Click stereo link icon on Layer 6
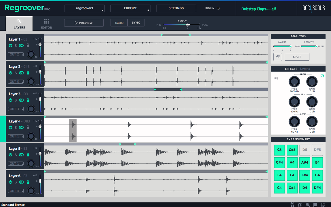This screenshot has width=331, height=207. pyautogui.click(x=21, y=182)
